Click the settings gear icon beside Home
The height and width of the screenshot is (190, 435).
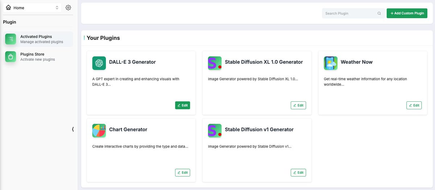pos(68,8)
